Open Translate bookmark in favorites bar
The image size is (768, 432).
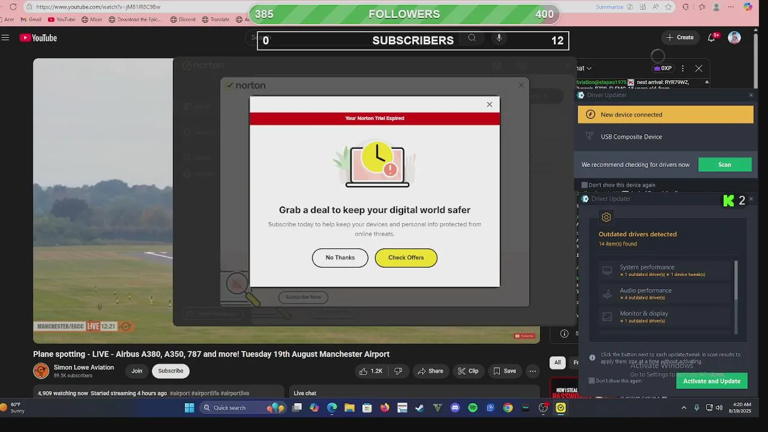[215, 19]
